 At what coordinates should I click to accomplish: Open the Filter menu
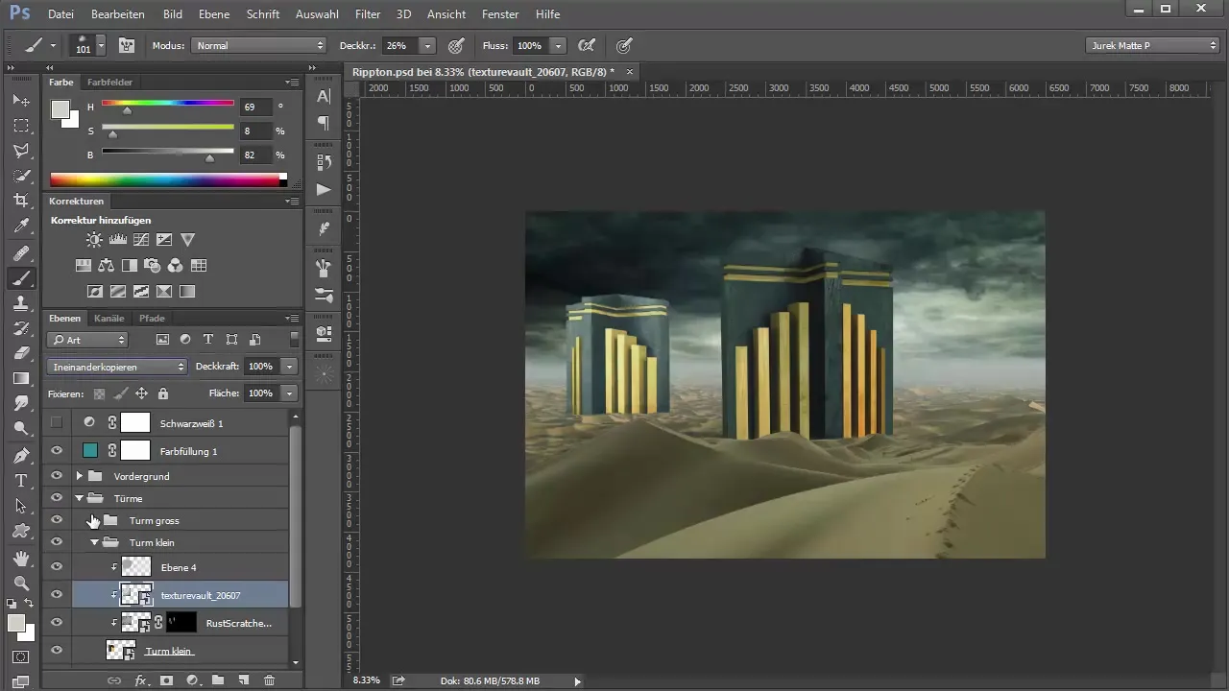click(368, 14)
